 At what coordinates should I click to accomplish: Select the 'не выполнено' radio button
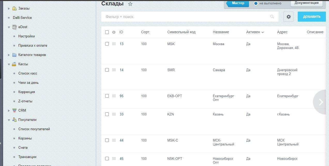[x=256, y=3]
